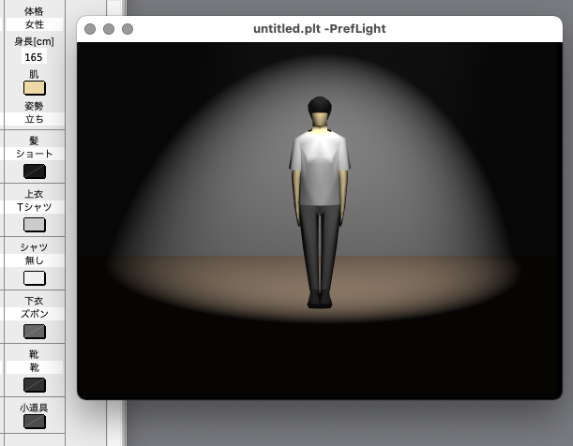Zoom the untitled.plt PrefLight window
This screenshot has width=573, height=446.
(x=128, y=29)
